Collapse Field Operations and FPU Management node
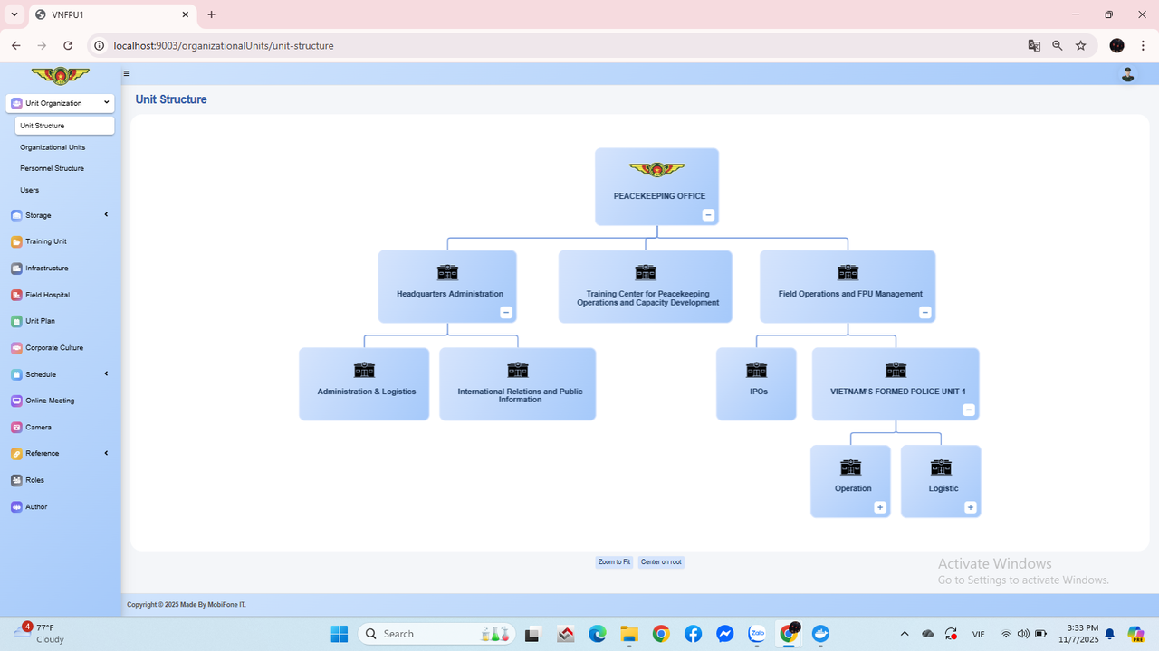 (x=924, y=313)
